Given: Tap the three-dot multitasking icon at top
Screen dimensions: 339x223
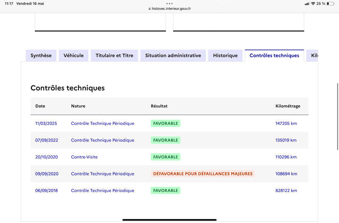Looking at the screenshot, I should [x=169, y=3].
